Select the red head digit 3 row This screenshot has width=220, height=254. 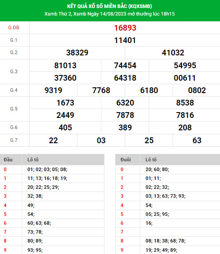coord(52,196)
